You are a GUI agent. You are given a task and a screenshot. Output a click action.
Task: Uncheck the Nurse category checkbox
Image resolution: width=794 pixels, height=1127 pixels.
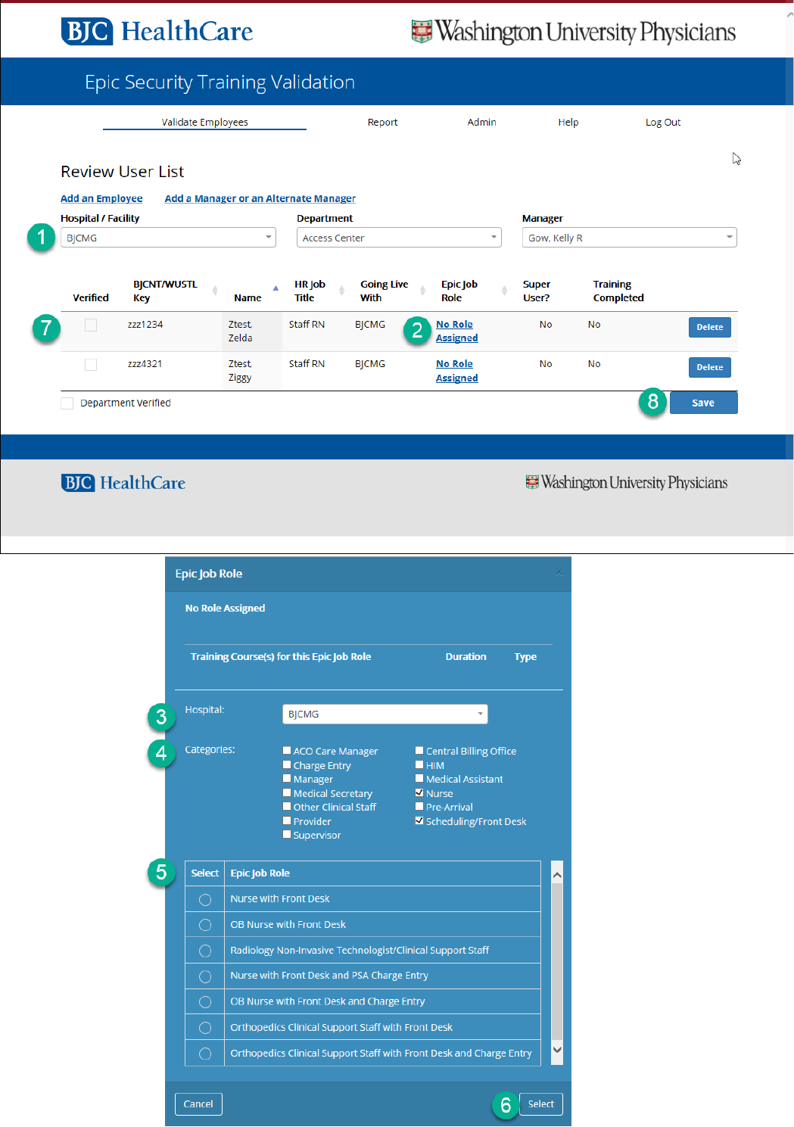419,793
